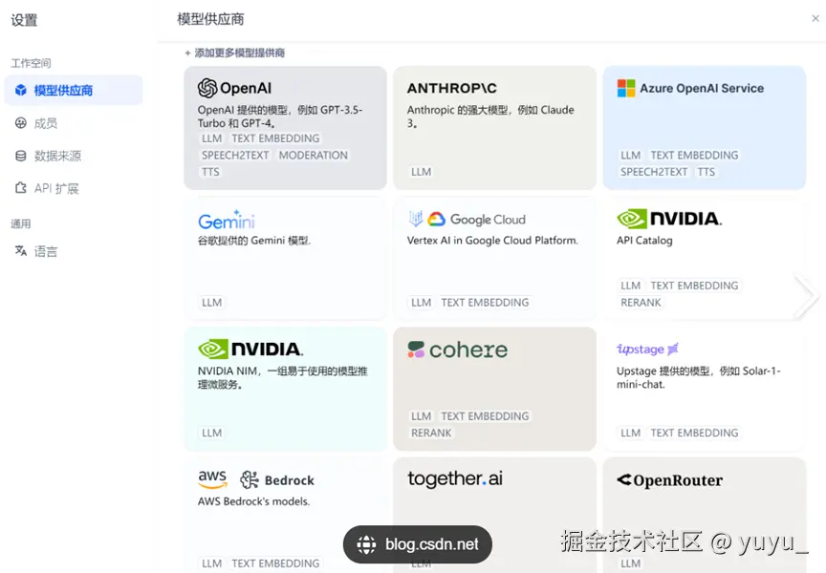
Task: Click the right chevron arrow on the page edge
Action: pyautogui.click(x=805, y=296)
